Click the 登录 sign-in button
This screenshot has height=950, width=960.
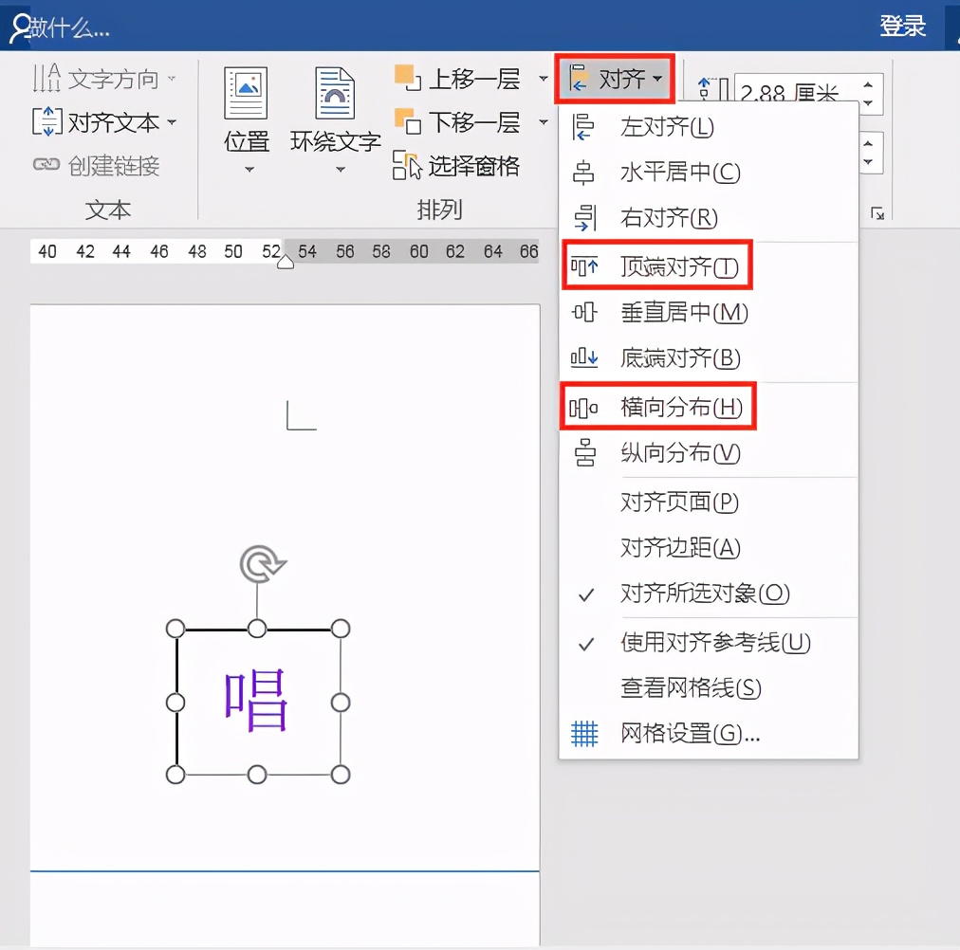[x=902, y=27]
